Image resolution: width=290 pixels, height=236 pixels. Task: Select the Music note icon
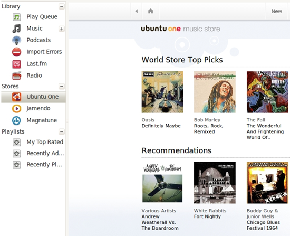click(x=17, y=29)
